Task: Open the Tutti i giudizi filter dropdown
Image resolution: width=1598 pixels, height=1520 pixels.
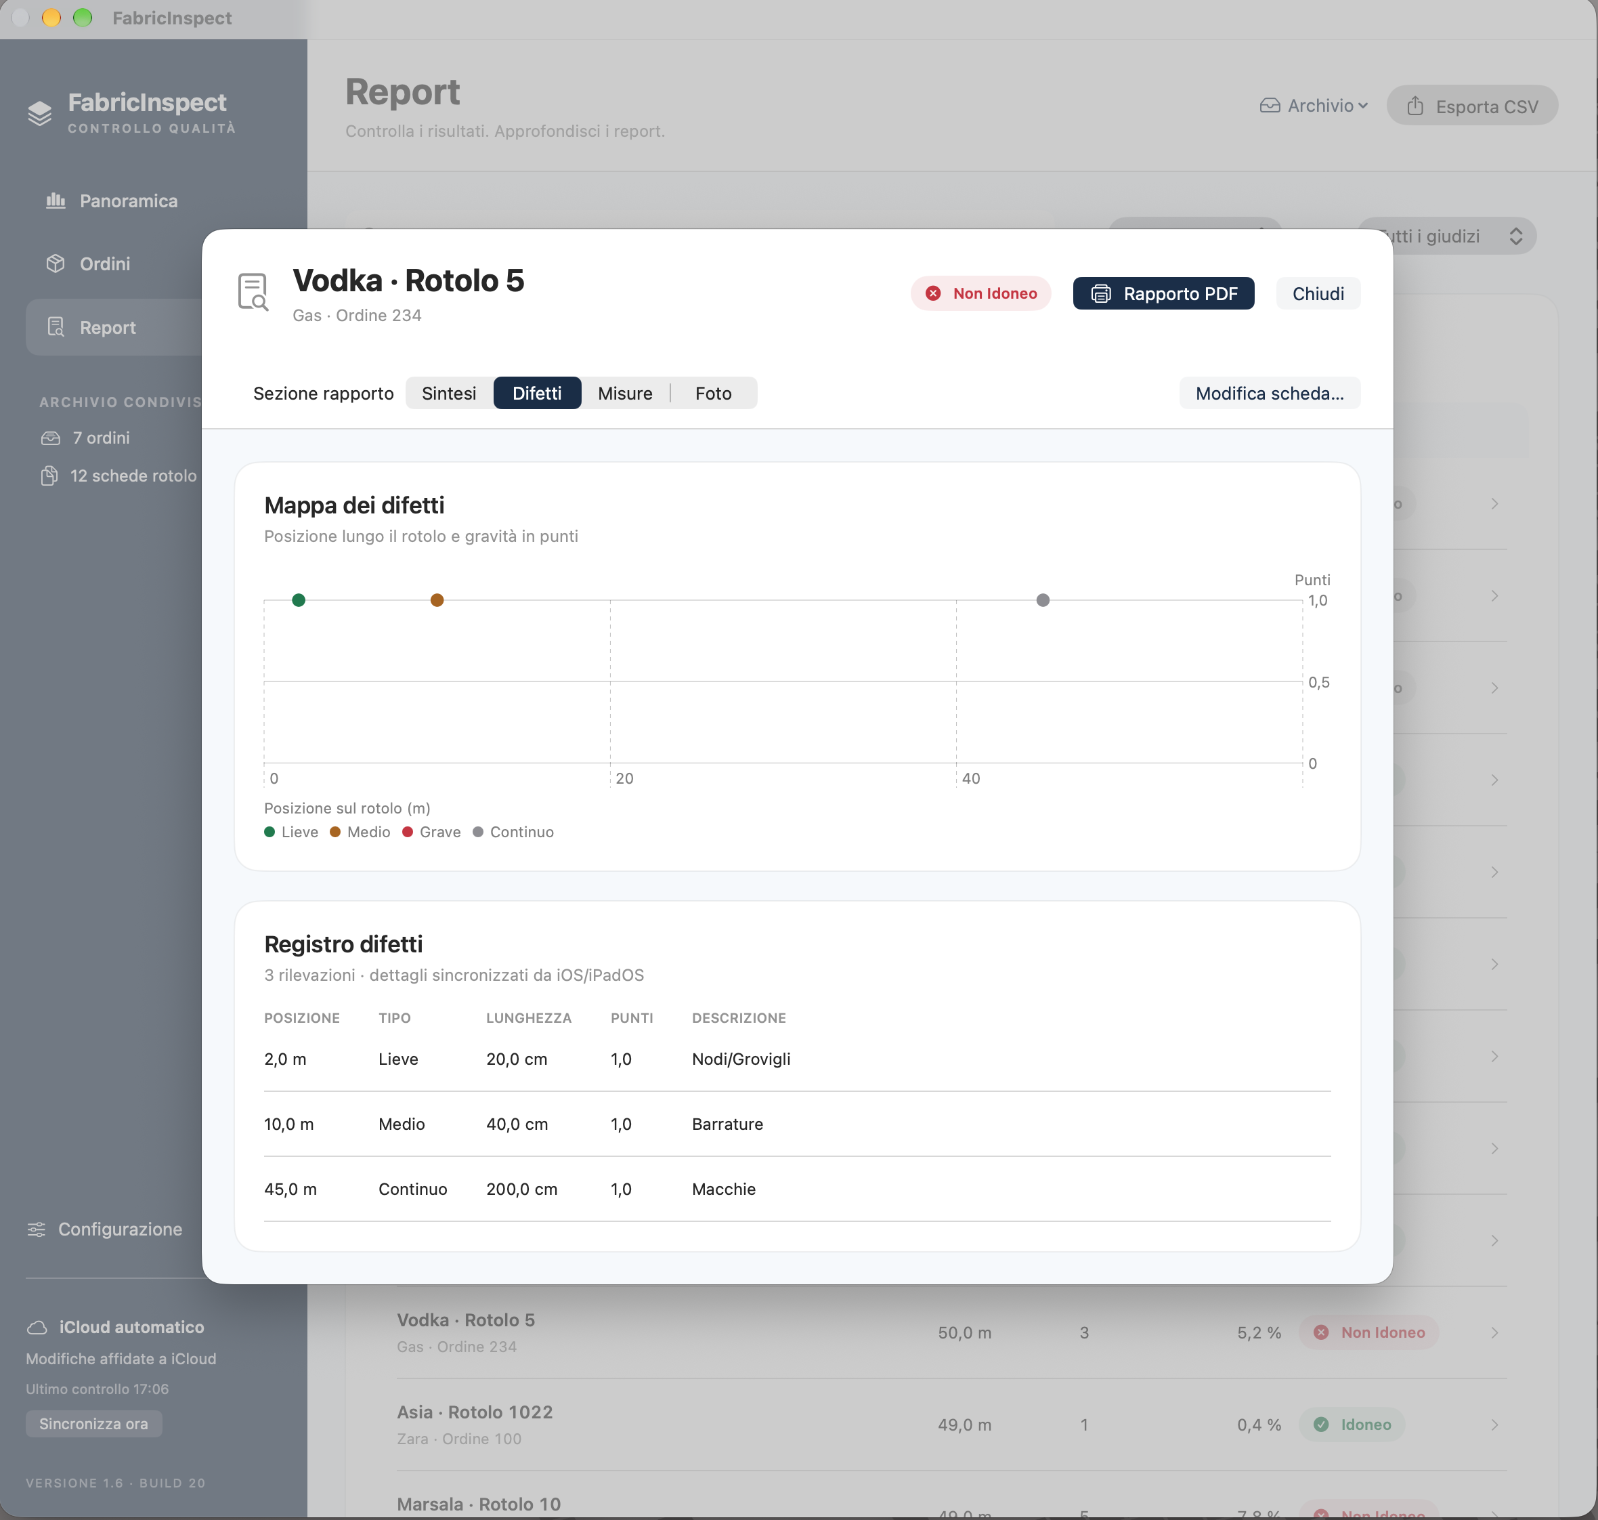Action: 1446,236
